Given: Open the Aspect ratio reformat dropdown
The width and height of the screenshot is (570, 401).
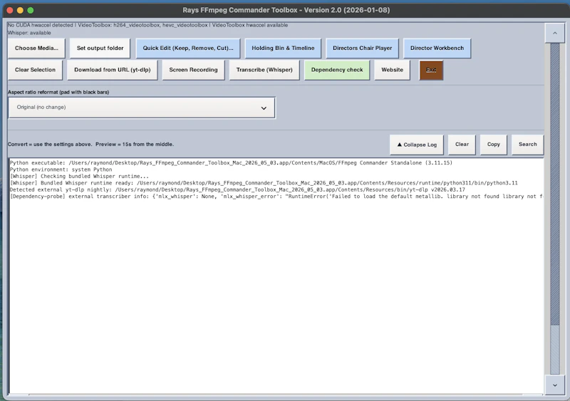Looking at the screenshot, I should (142, 108).
